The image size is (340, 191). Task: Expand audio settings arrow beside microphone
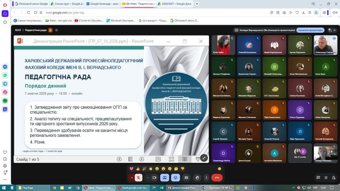tap(132, 178)
